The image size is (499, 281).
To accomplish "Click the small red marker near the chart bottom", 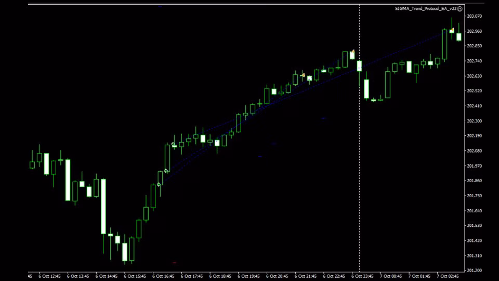I will coord(175,263).
